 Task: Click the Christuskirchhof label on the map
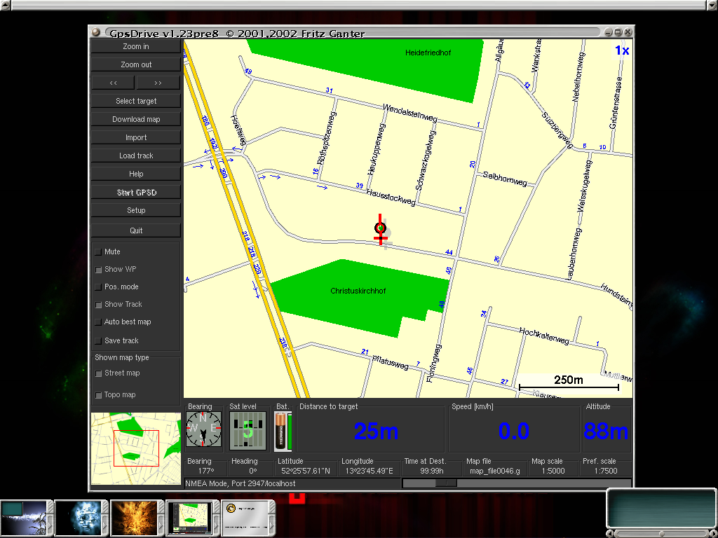coord(358,291)
